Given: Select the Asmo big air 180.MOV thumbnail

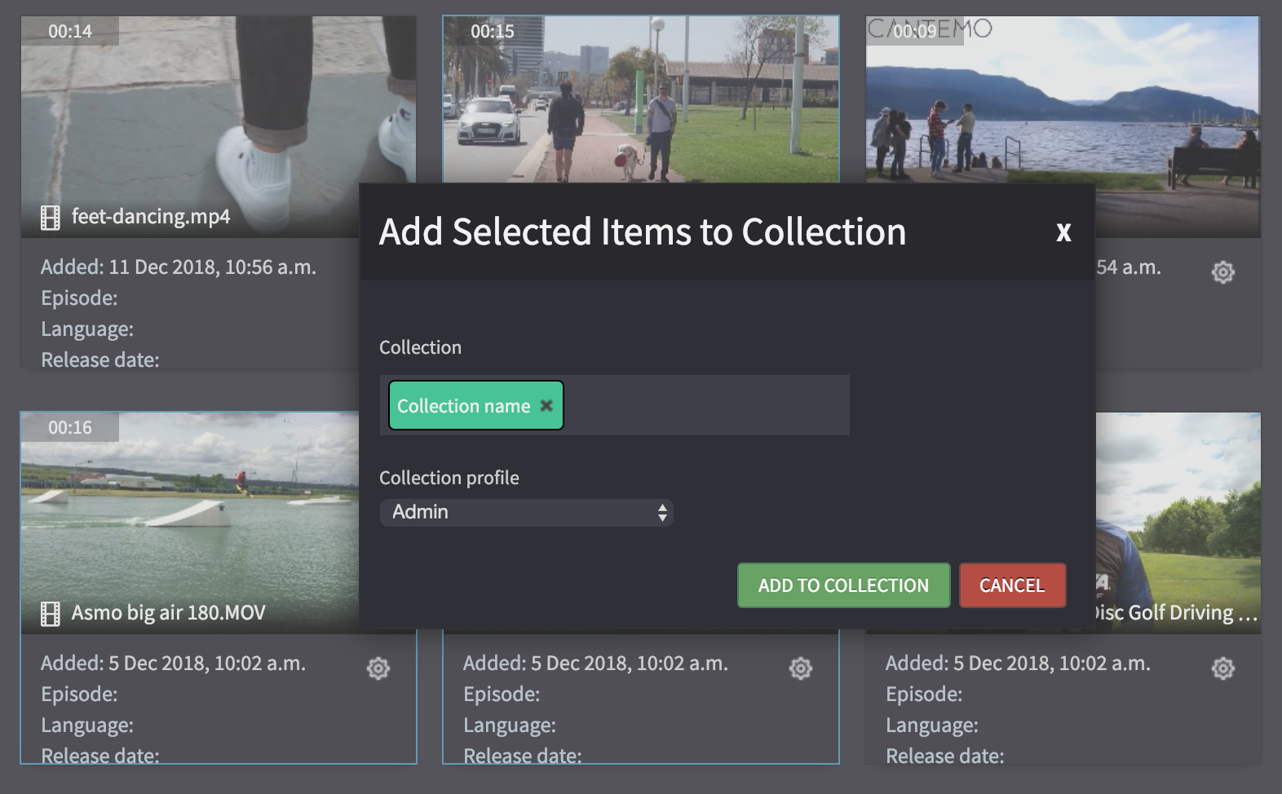Looking at the screenshot, I should point(189,523).
